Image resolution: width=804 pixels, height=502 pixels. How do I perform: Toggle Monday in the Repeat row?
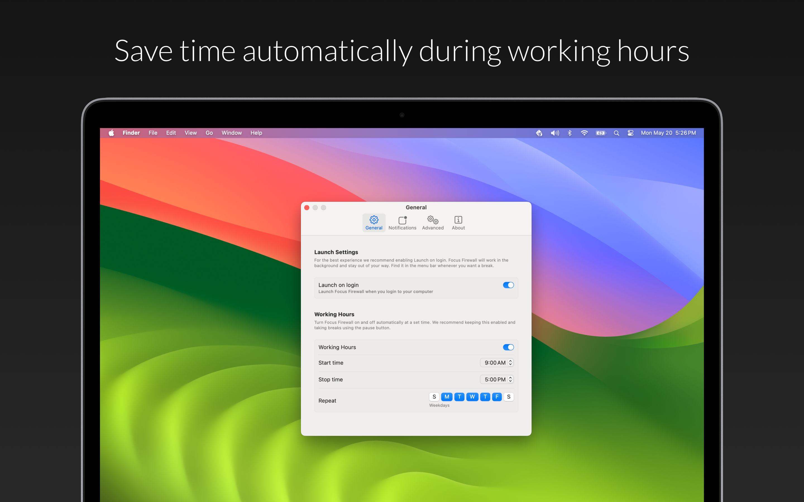point(446,397)
